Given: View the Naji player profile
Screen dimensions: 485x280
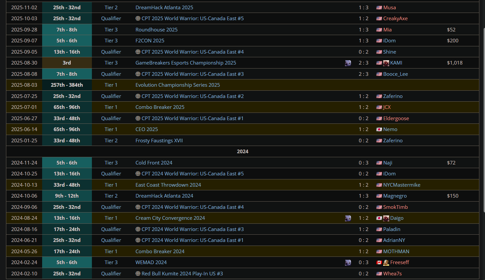Looking at the screenshot, I should [x=388, y=163].
